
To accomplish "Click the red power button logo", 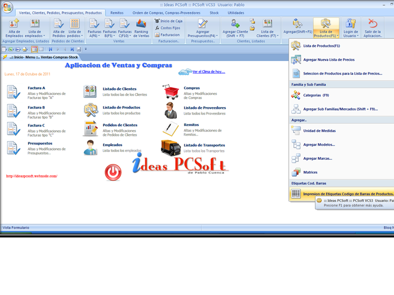I will coord(112,172).
